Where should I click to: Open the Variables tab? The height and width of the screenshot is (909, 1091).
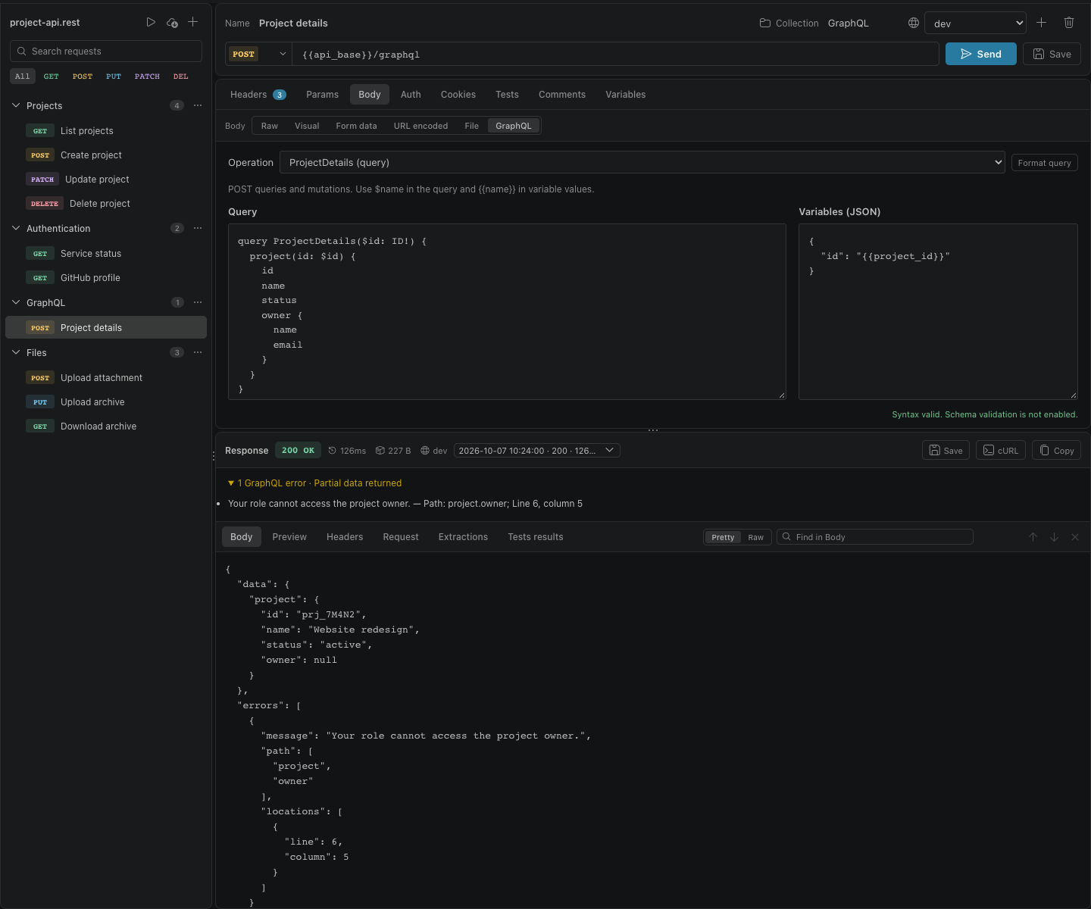pyautogui.click(x=625, y=95)
